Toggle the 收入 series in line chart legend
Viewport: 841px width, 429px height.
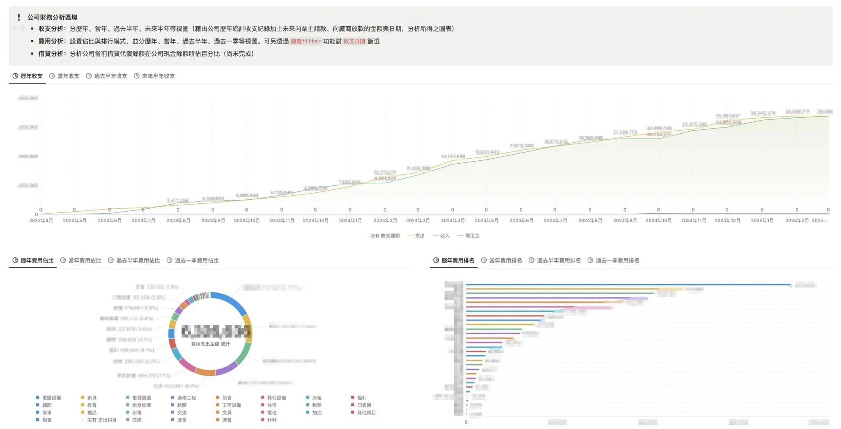441,236
